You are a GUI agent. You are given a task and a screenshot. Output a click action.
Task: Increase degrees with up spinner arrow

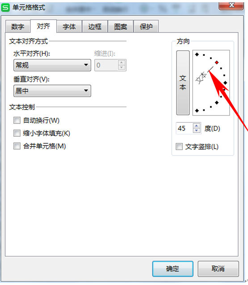(x=197, y=126)
